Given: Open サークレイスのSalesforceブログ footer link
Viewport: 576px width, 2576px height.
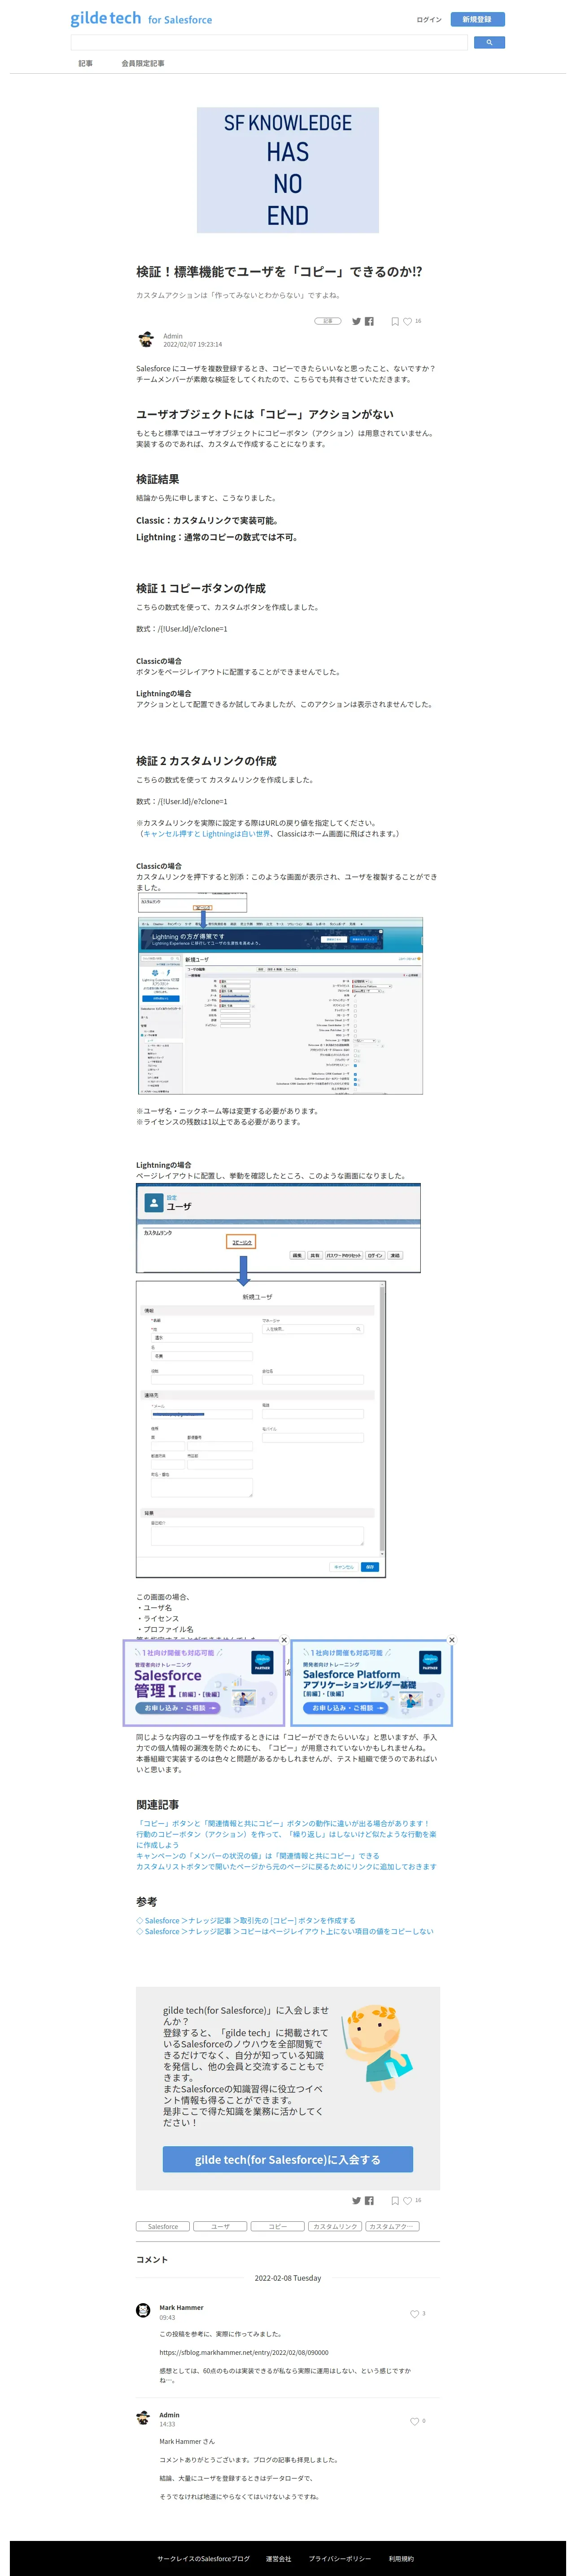Looking at the screenshot, I should [204, 2558].
